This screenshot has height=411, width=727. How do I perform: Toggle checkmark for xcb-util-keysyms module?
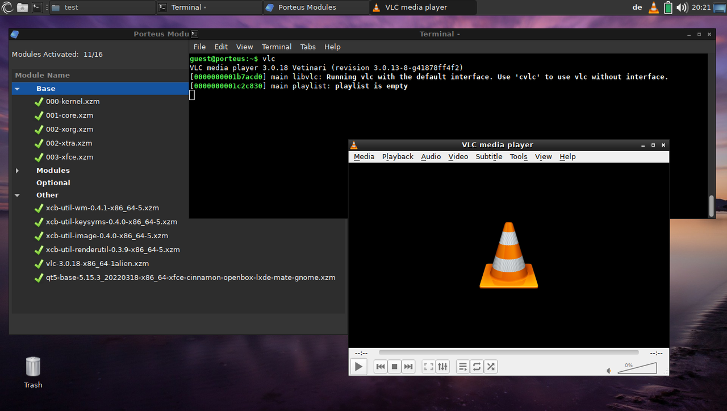39,222
